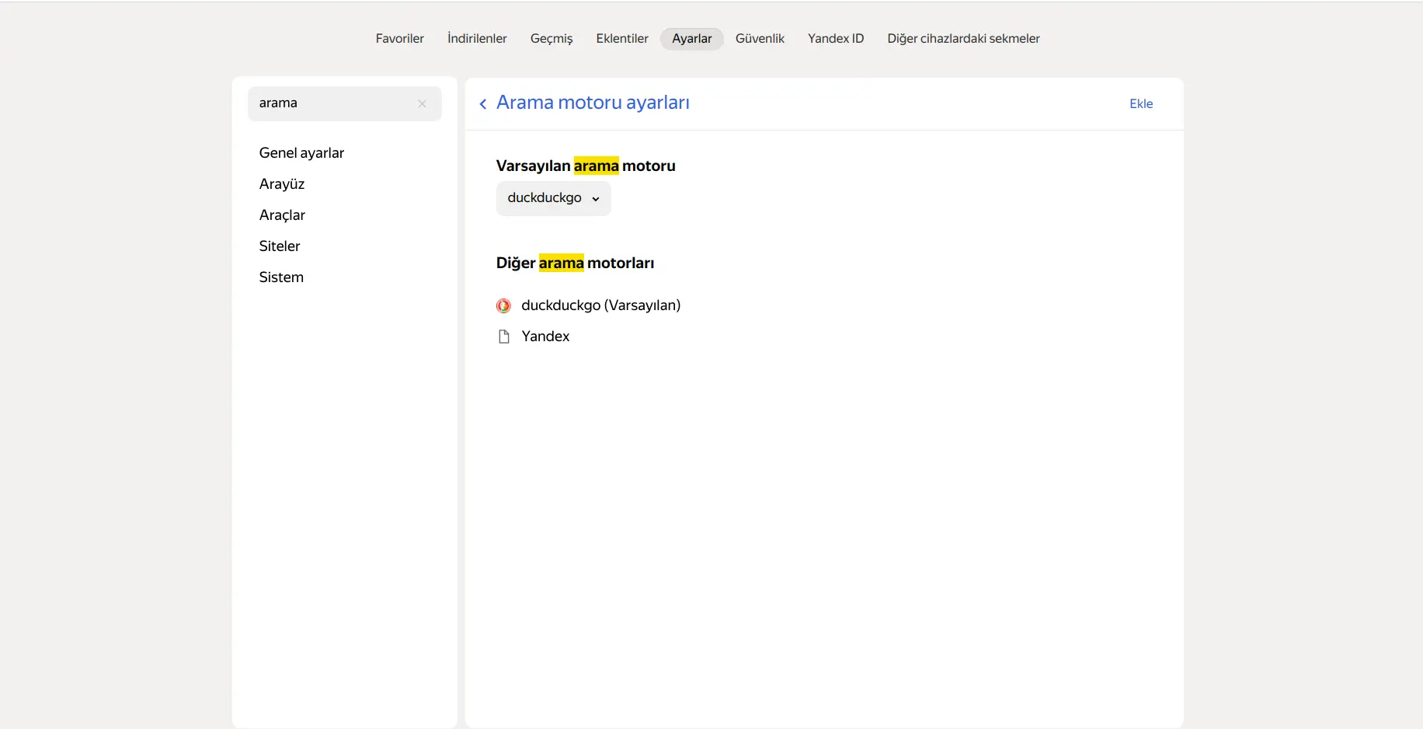Go to the Eklentiler tab

coord(622,39)
